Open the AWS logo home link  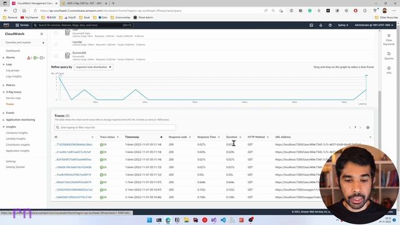(x=6, y=25)
